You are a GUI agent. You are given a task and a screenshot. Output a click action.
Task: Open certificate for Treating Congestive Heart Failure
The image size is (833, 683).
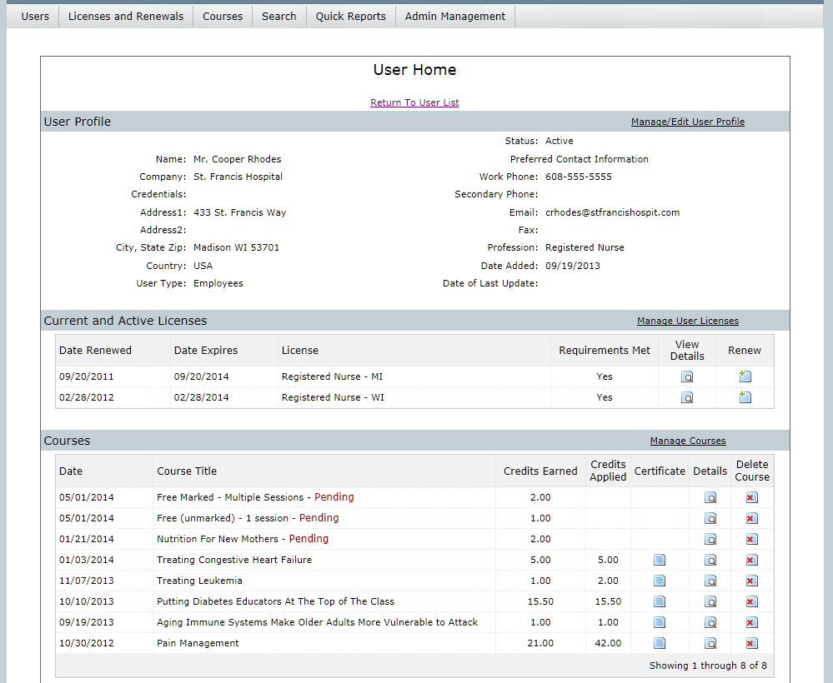pyautogui.click(x=660, y=560)
